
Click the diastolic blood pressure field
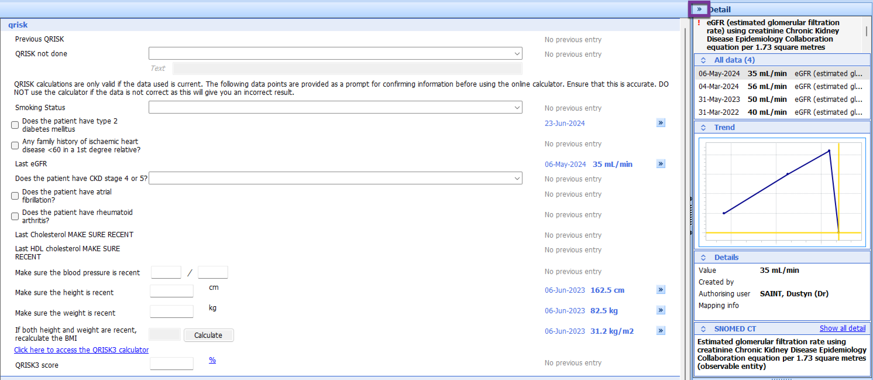[x=213, y=272]
